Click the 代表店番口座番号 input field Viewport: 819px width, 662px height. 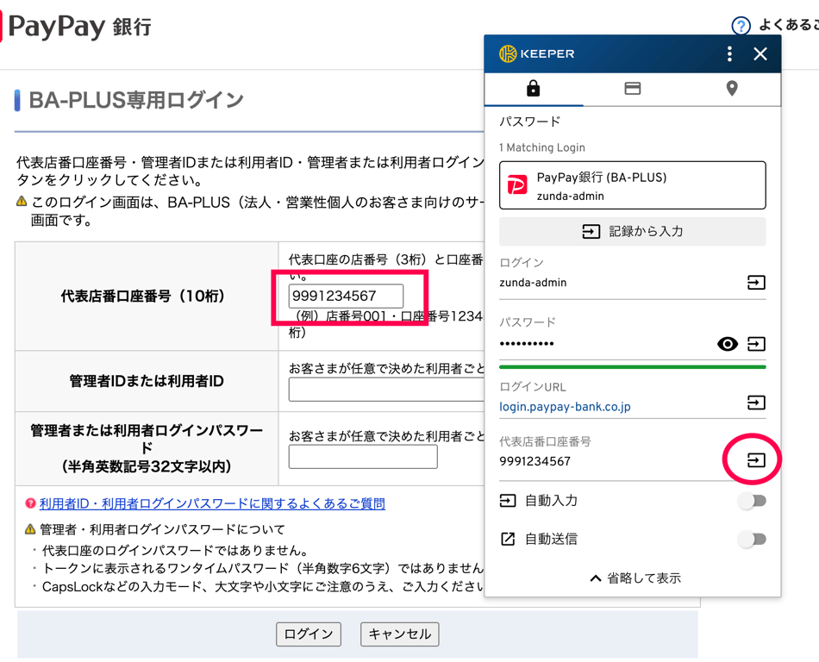(346, 296)
